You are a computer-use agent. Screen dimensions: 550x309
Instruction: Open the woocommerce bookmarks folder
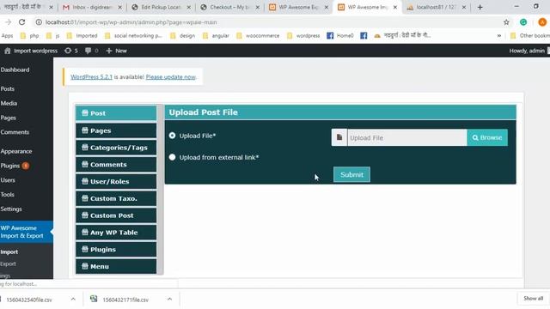[x=258, y=36]
